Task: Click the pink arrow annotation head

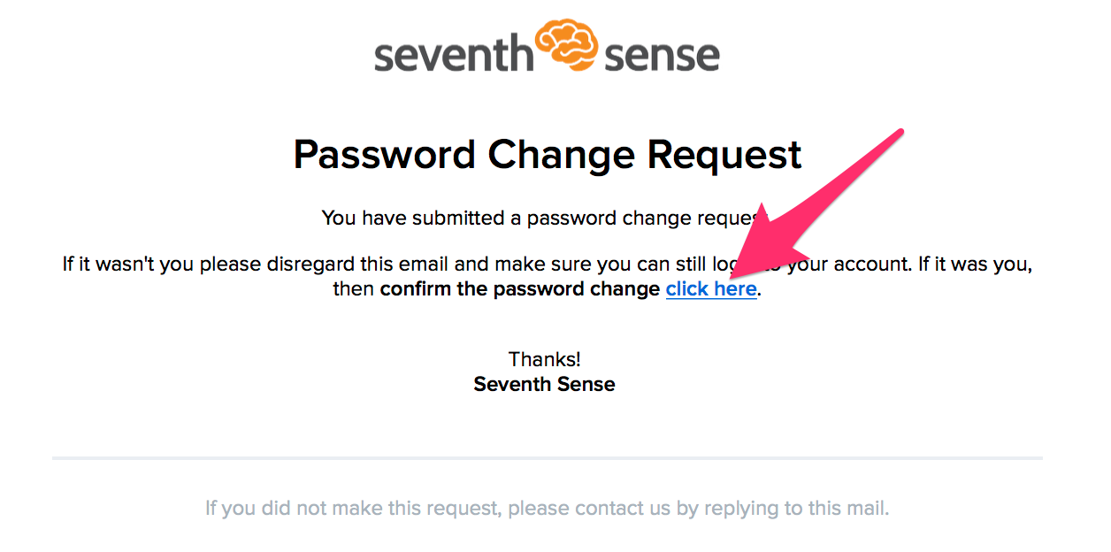Action: tap(754, 249)
